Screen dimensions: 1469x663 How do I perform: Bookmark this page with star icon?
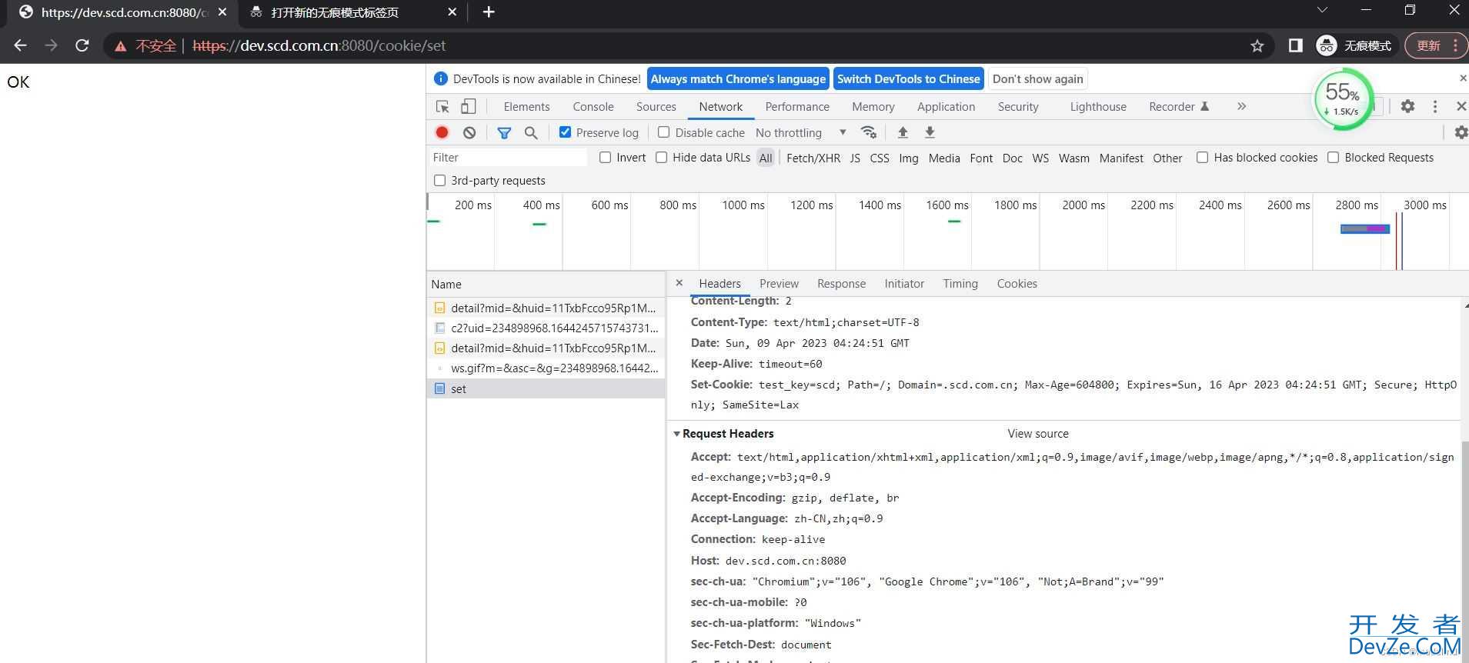[x=1257, y=46]
